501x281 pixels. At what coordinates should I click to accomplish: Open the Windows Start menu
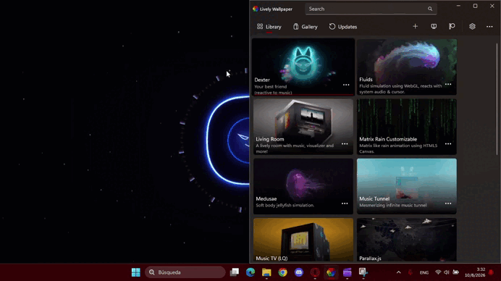(136, 272)
